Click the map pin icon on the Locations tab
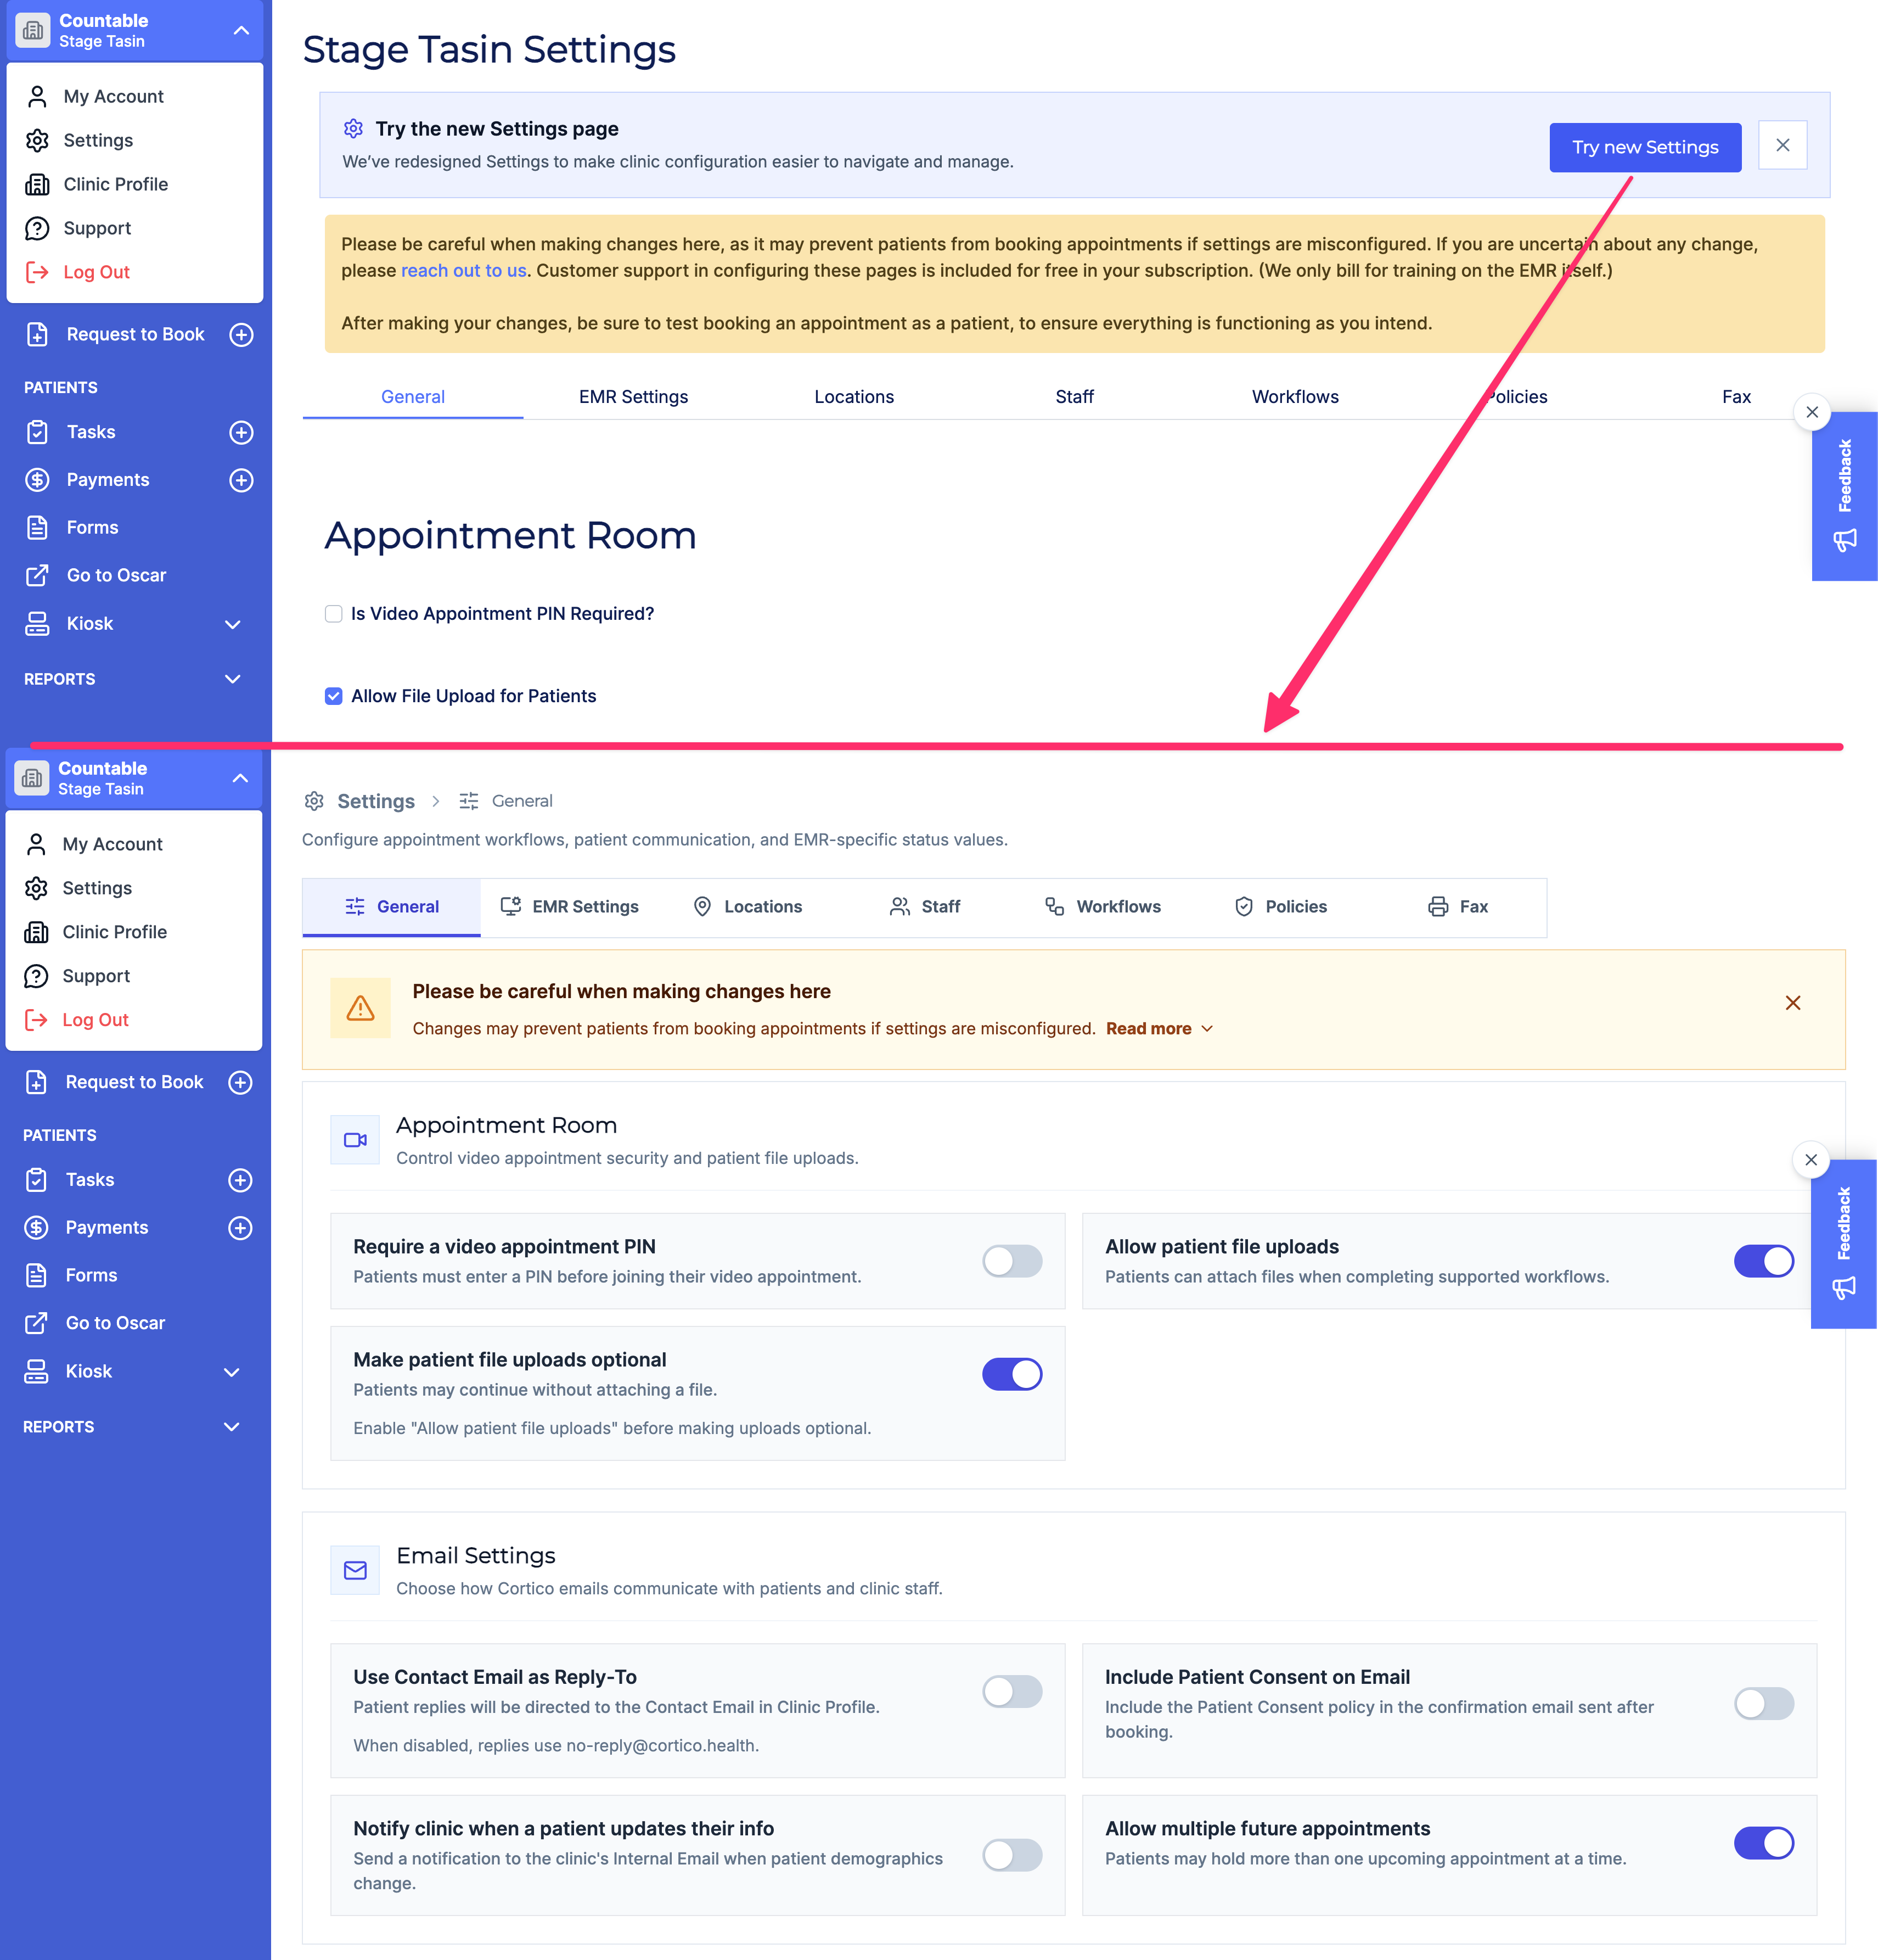 pos(702,906)
